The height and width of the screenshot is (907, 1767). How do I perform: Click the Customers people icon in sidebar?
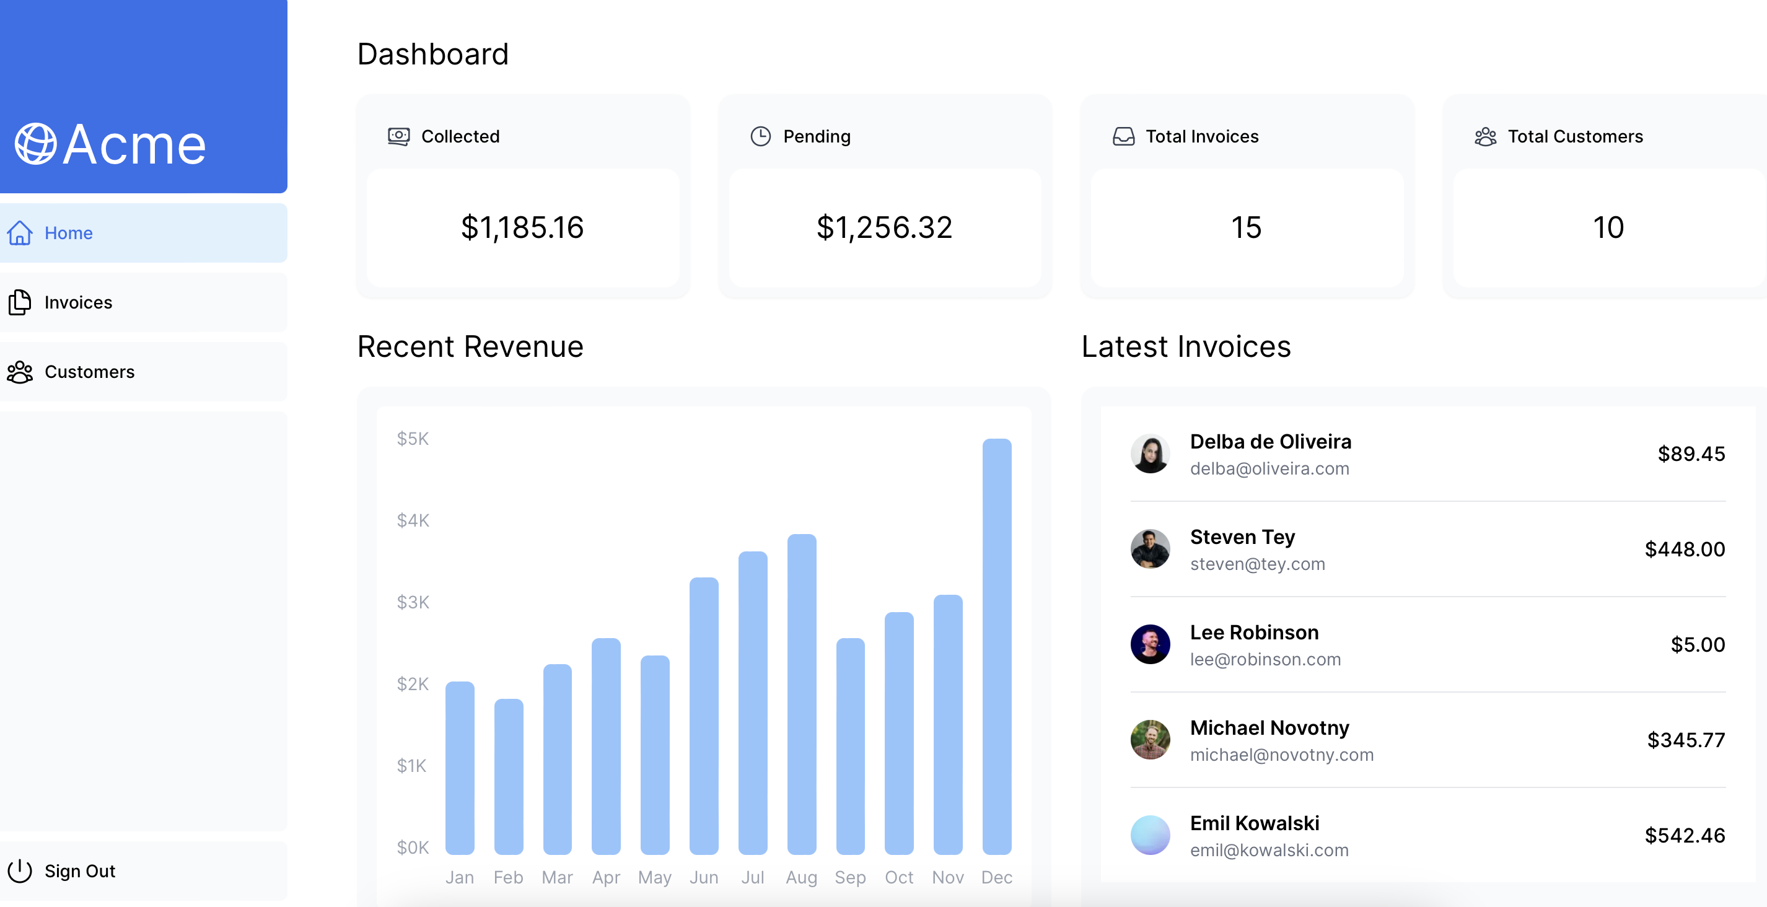coord(20,372)
